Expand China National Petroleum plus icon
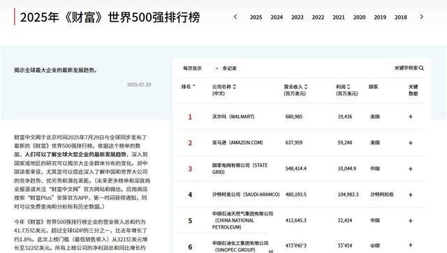The image size is (447, 253). pos(411,221)
